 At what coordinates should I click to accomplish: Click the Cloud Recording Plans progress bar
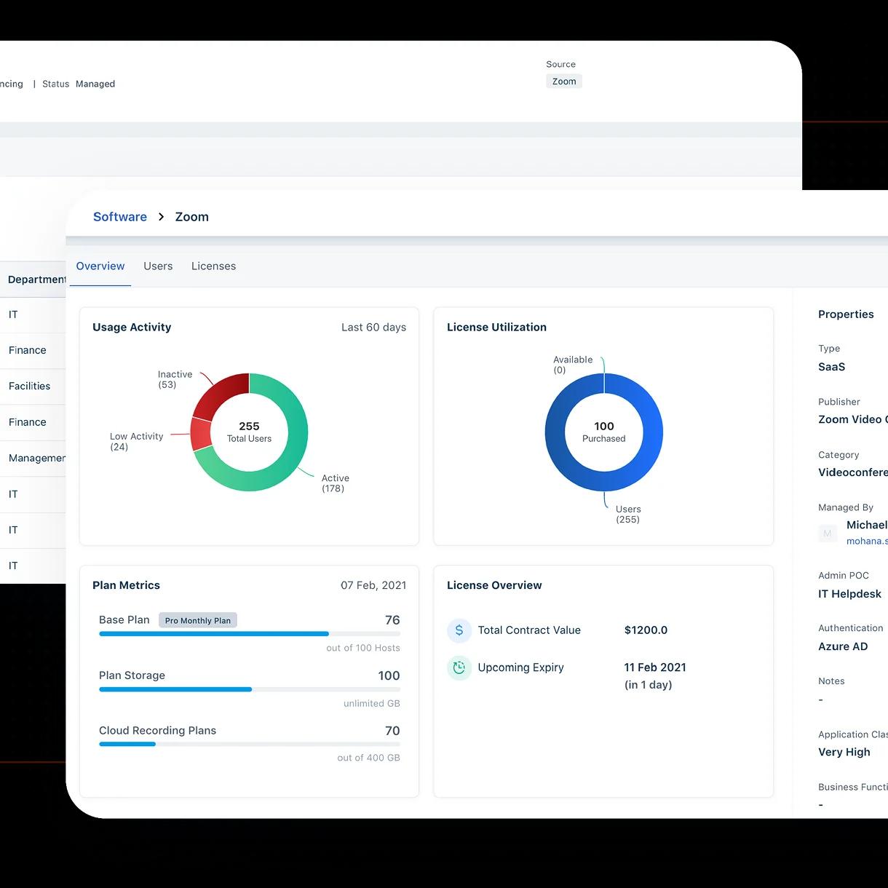[x=250, y=744]
